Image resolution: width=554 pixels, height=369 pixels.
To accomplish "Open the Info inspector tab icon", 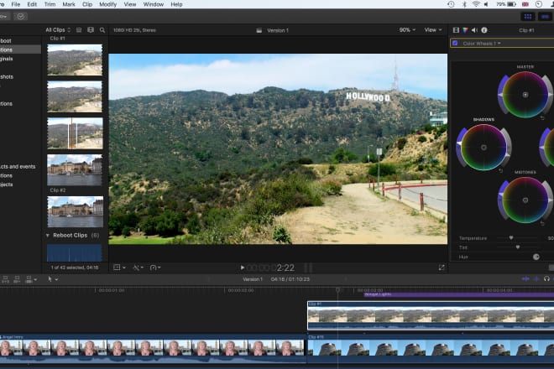I will click(x=484, y=30).
